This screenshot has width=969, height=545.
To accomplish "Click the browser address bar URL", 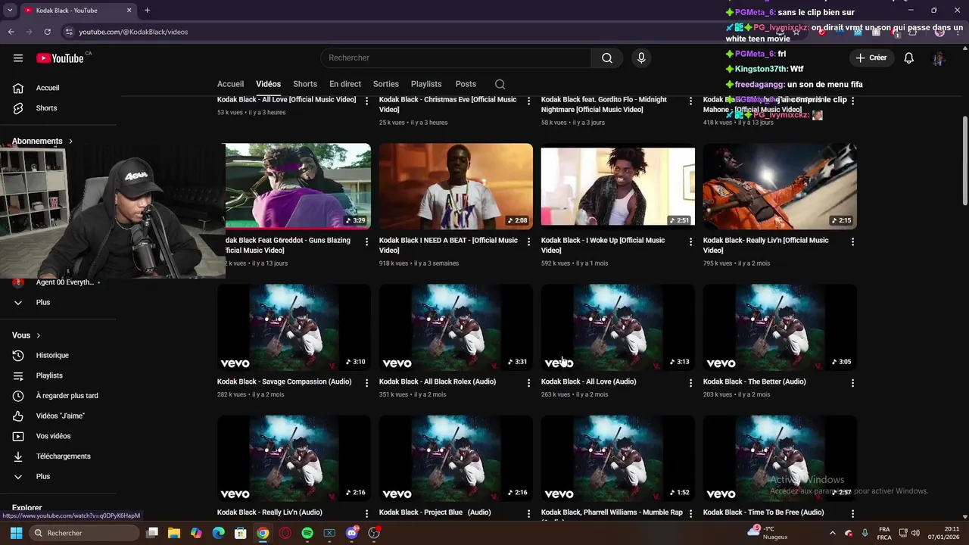I will (x=133, y=32).
